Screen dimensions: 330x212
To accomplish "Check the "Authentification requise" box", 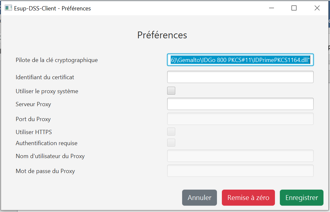I will coord(171,143).
